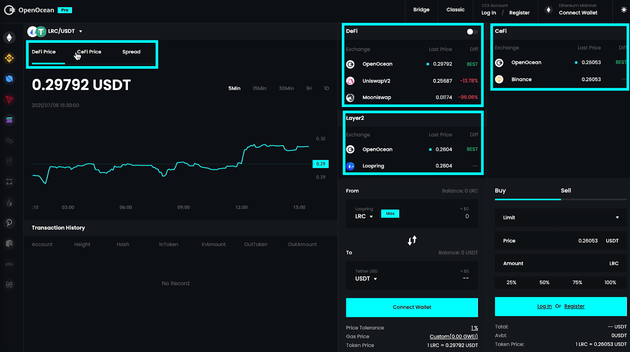Click Log In link in order panel
Viewport: 630px width, 352px height.
[x=544, y=306]
